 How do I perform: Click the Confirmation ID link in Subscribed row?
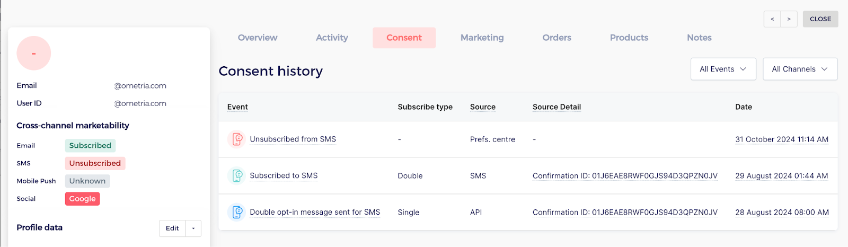point(625,176)
